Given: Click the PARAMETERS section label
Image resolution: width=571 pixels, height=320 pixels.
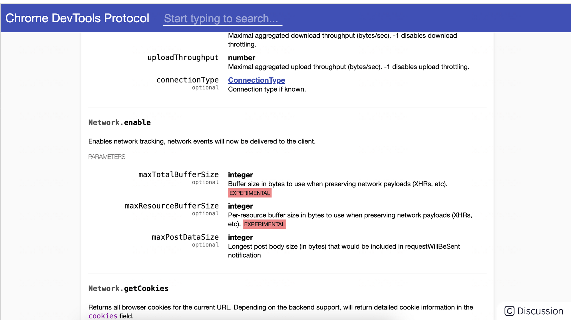Looking at the screenshot, I should coord(107,157).
